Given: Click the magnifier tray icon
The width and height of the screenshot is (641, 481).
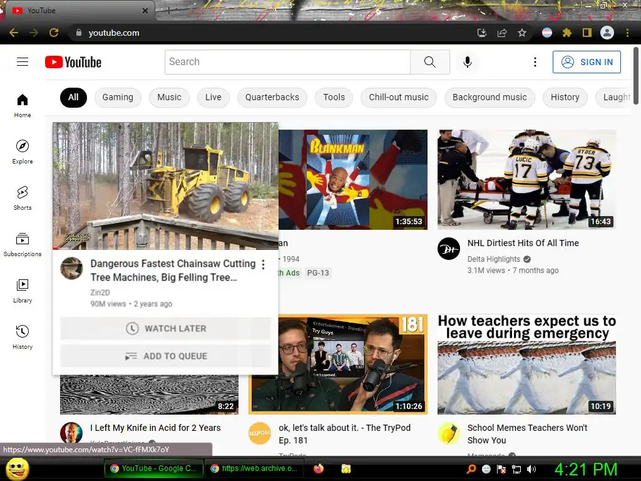Looking at the screenshot, I should tap(471, 469).
